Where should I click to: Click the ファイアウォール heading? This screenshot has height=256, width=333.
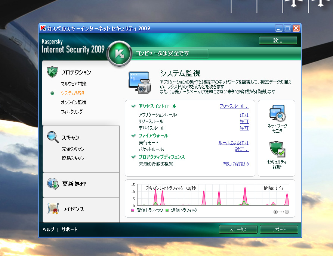(153, 136)
